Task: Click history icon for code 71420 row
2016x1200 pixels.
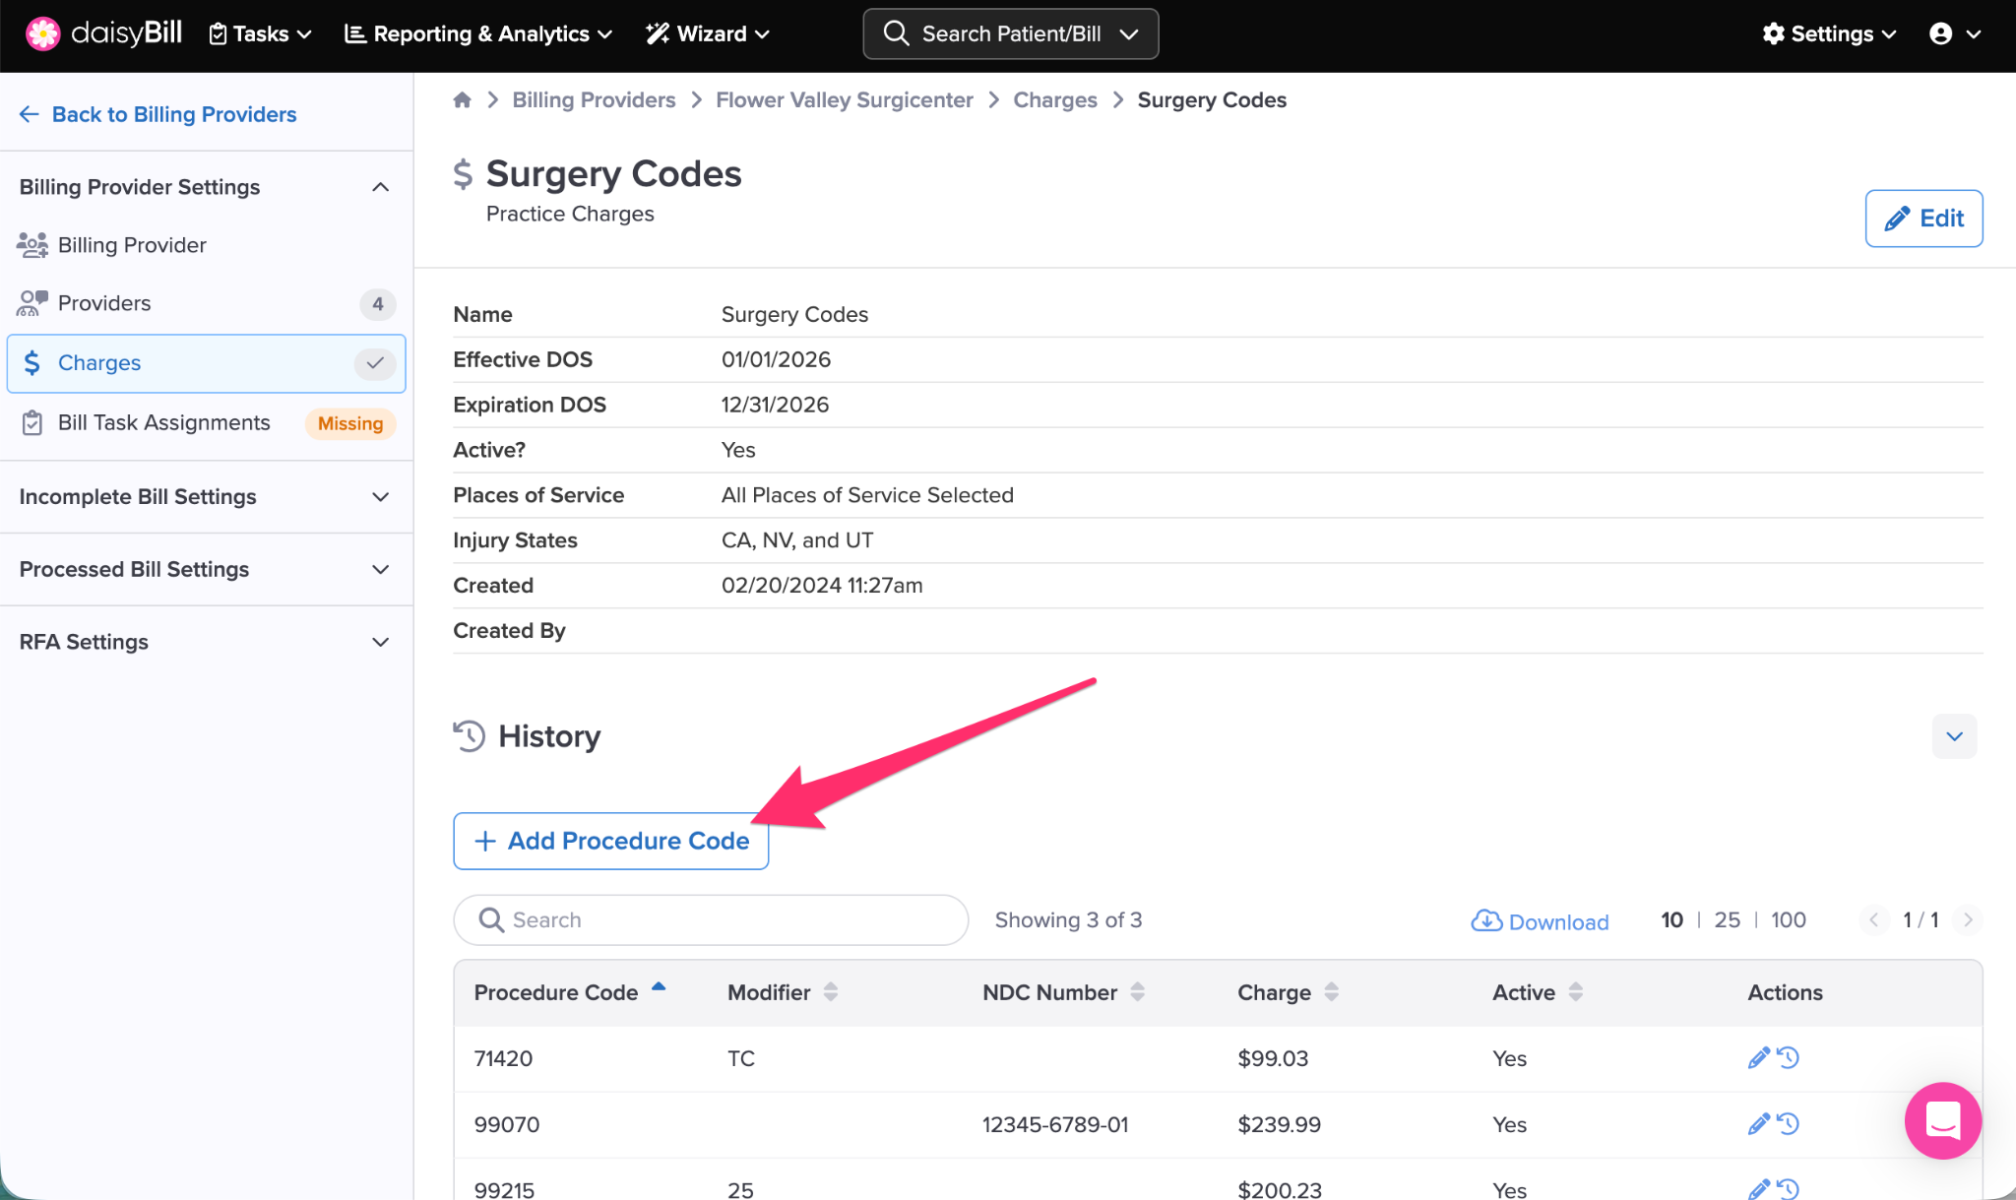Action: click(x=1789, y=1058)
